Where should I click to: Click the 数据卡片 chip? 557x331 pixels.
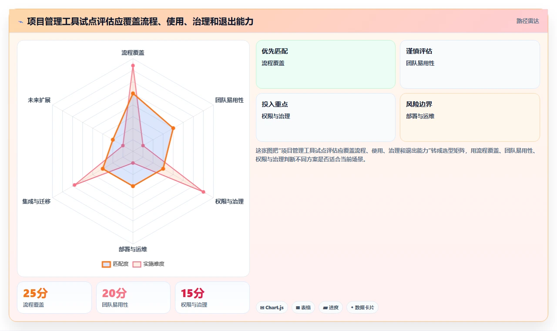click(362, 308)
